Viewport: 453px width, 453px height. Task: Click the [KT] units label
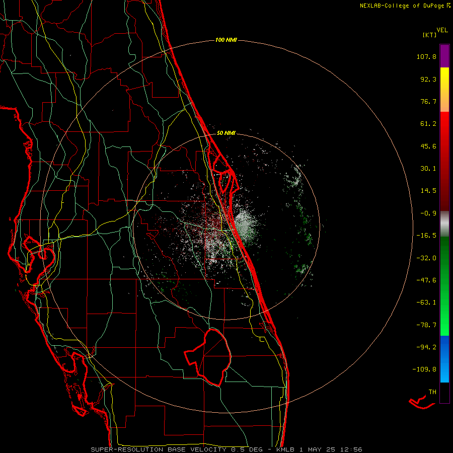(430, 35)
